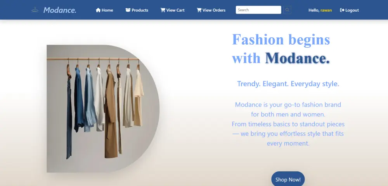Click the Trendy. Elegant. Everyday style. tagline

tap(288, 84)
